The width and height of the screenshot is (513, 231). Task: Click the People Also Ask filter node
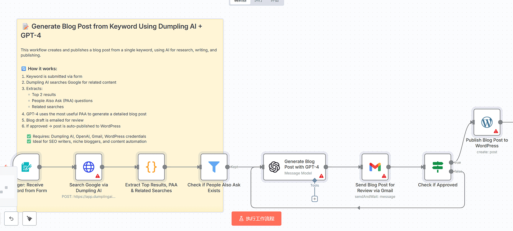click(214, 167)
